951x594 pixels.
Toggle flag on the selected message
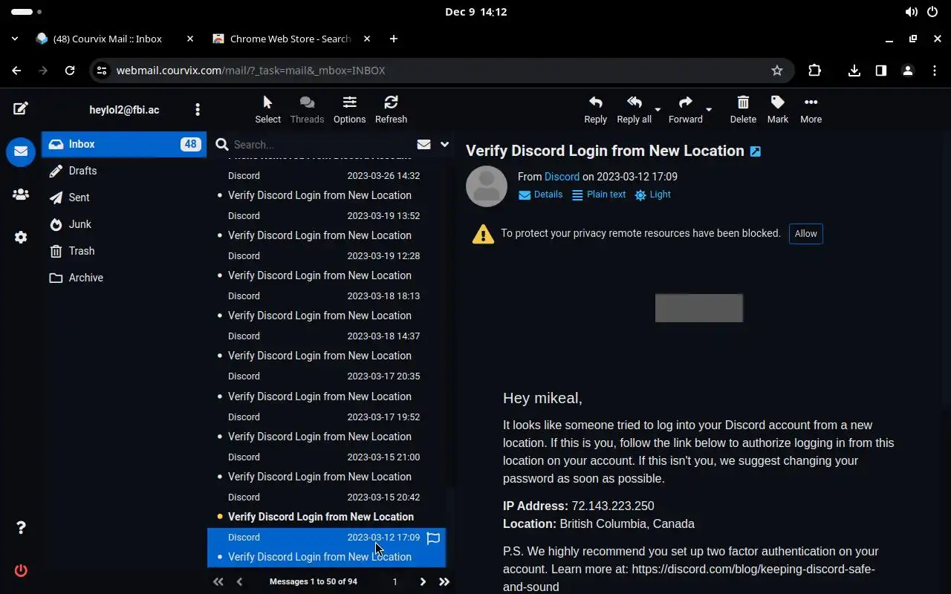point(434,538)
